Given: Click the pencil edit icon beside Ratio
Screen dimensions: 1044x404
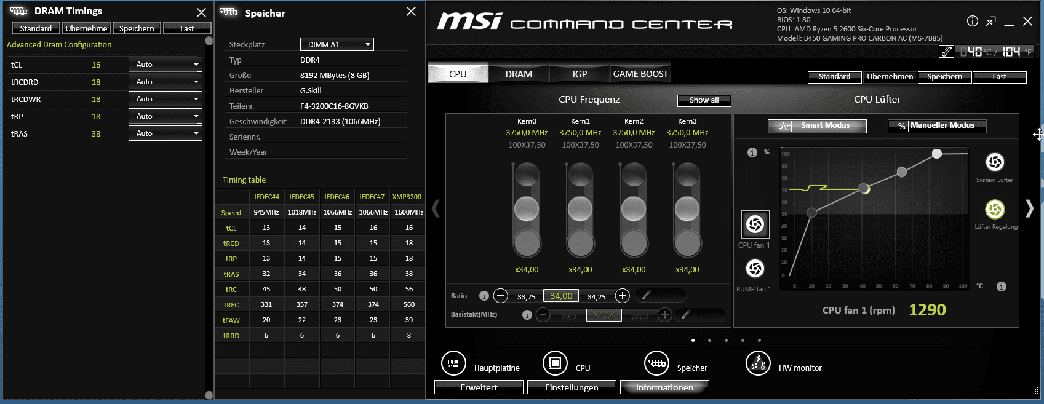Looking at the screenshot, I should (646, 296).
